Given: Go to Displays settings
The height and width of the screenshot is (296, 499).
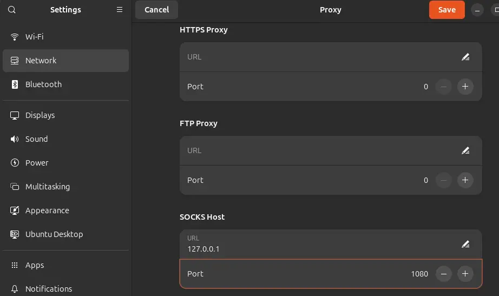Looking at the screenshot, I should (x=65, y=115).
